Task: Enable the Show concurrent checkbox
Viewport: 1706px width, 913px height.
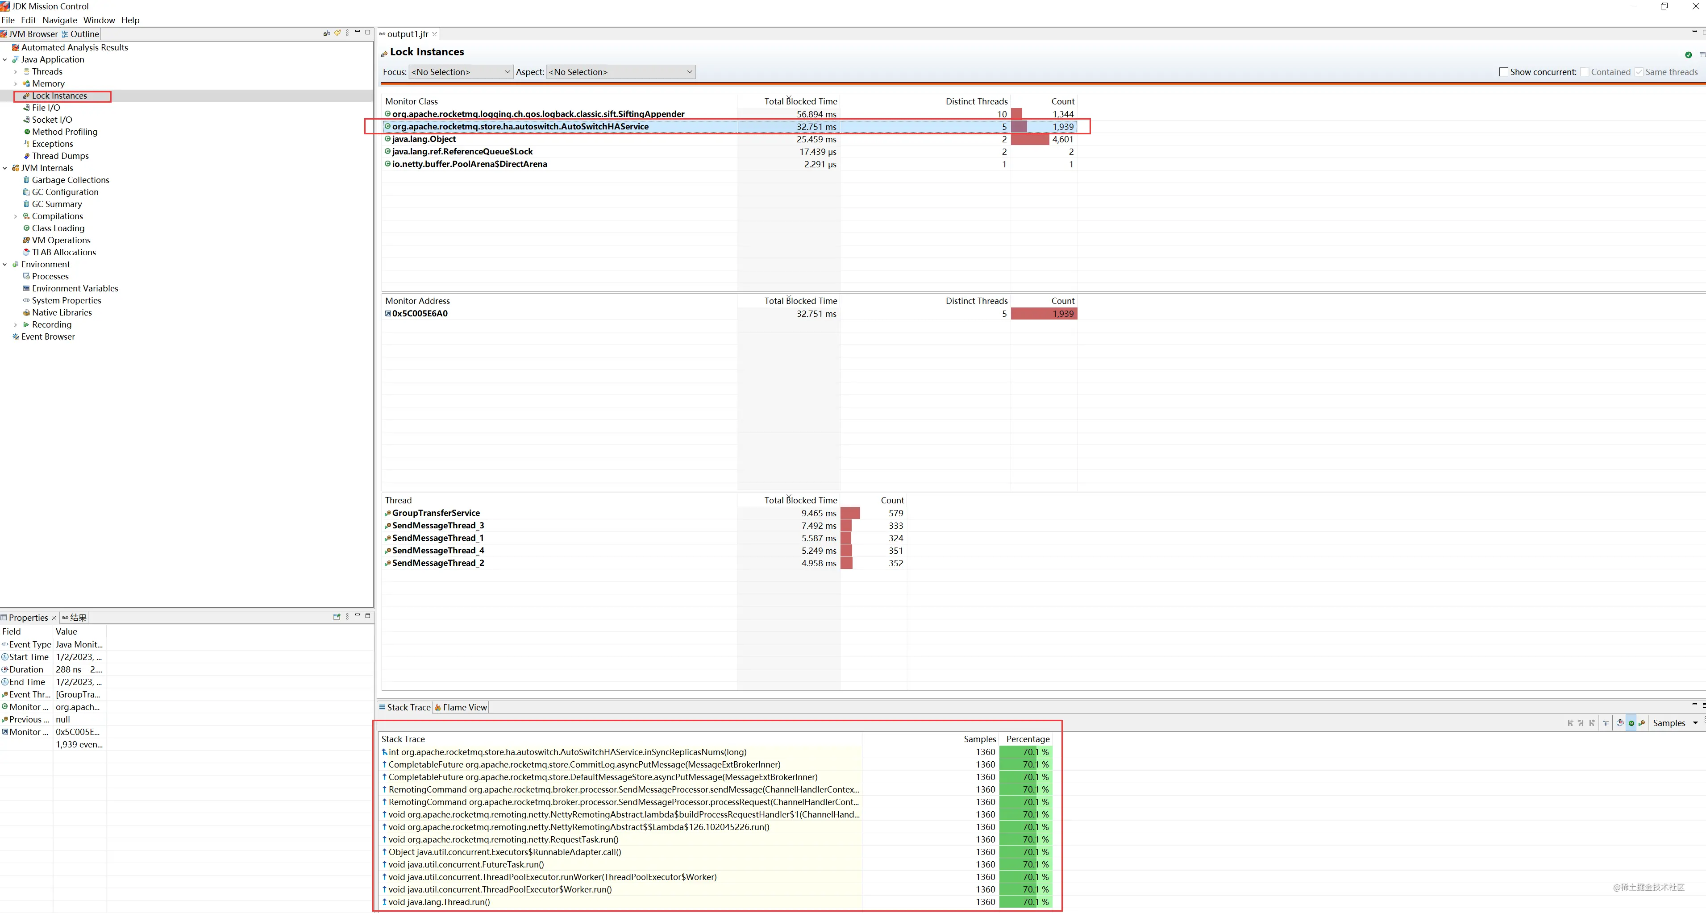Action: click(x=1503, y=72)
